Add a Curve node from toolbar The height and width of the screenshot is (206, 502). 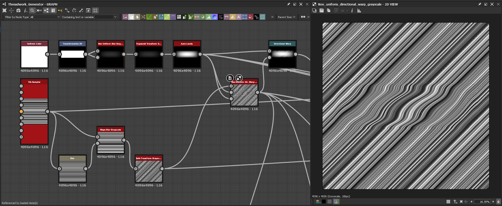click(149, 17)
